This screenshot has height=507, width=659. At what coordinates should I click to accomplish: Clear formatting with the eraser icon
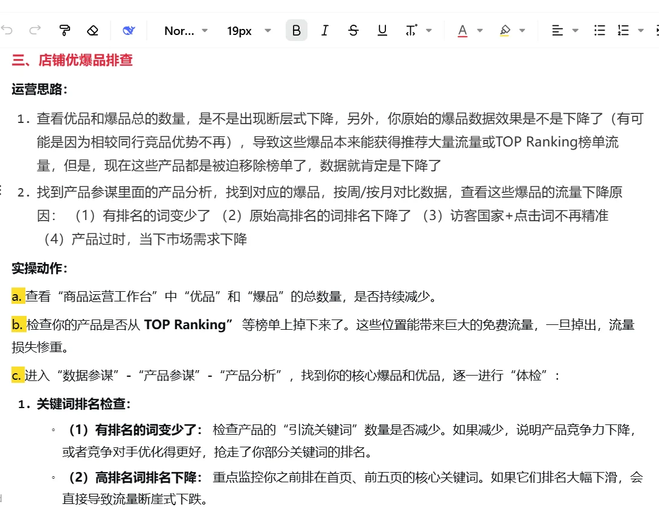(92, 30)
